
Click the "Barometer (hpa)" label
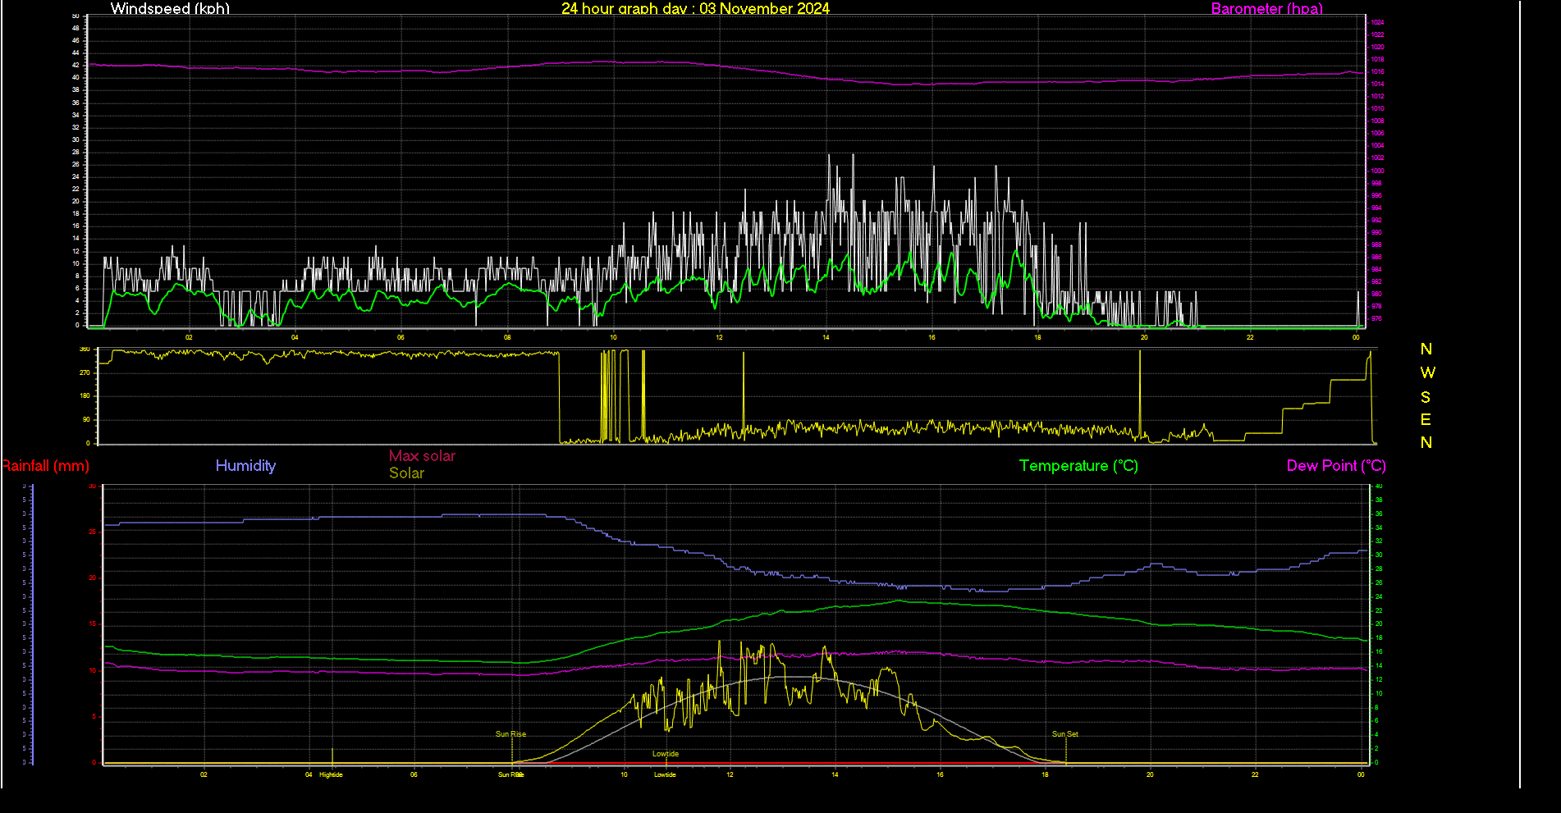[x=1267, y=8]
